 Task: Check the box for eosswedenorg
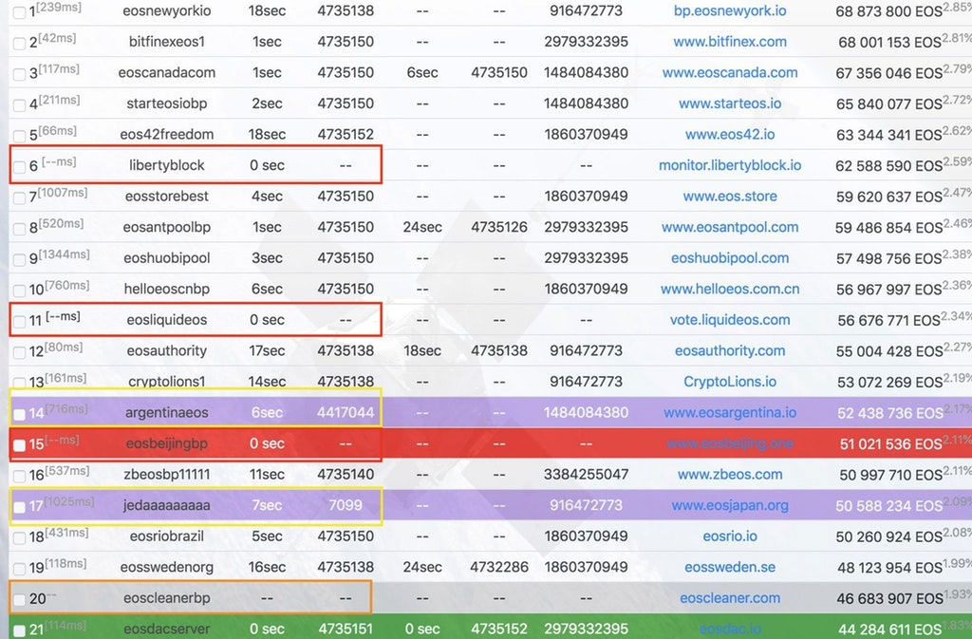click(19, 569)
